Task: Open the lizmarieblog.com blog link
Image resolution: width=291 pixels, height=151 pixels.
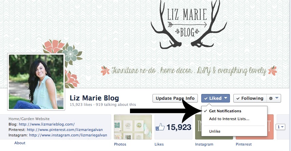Action: point(47,124)
